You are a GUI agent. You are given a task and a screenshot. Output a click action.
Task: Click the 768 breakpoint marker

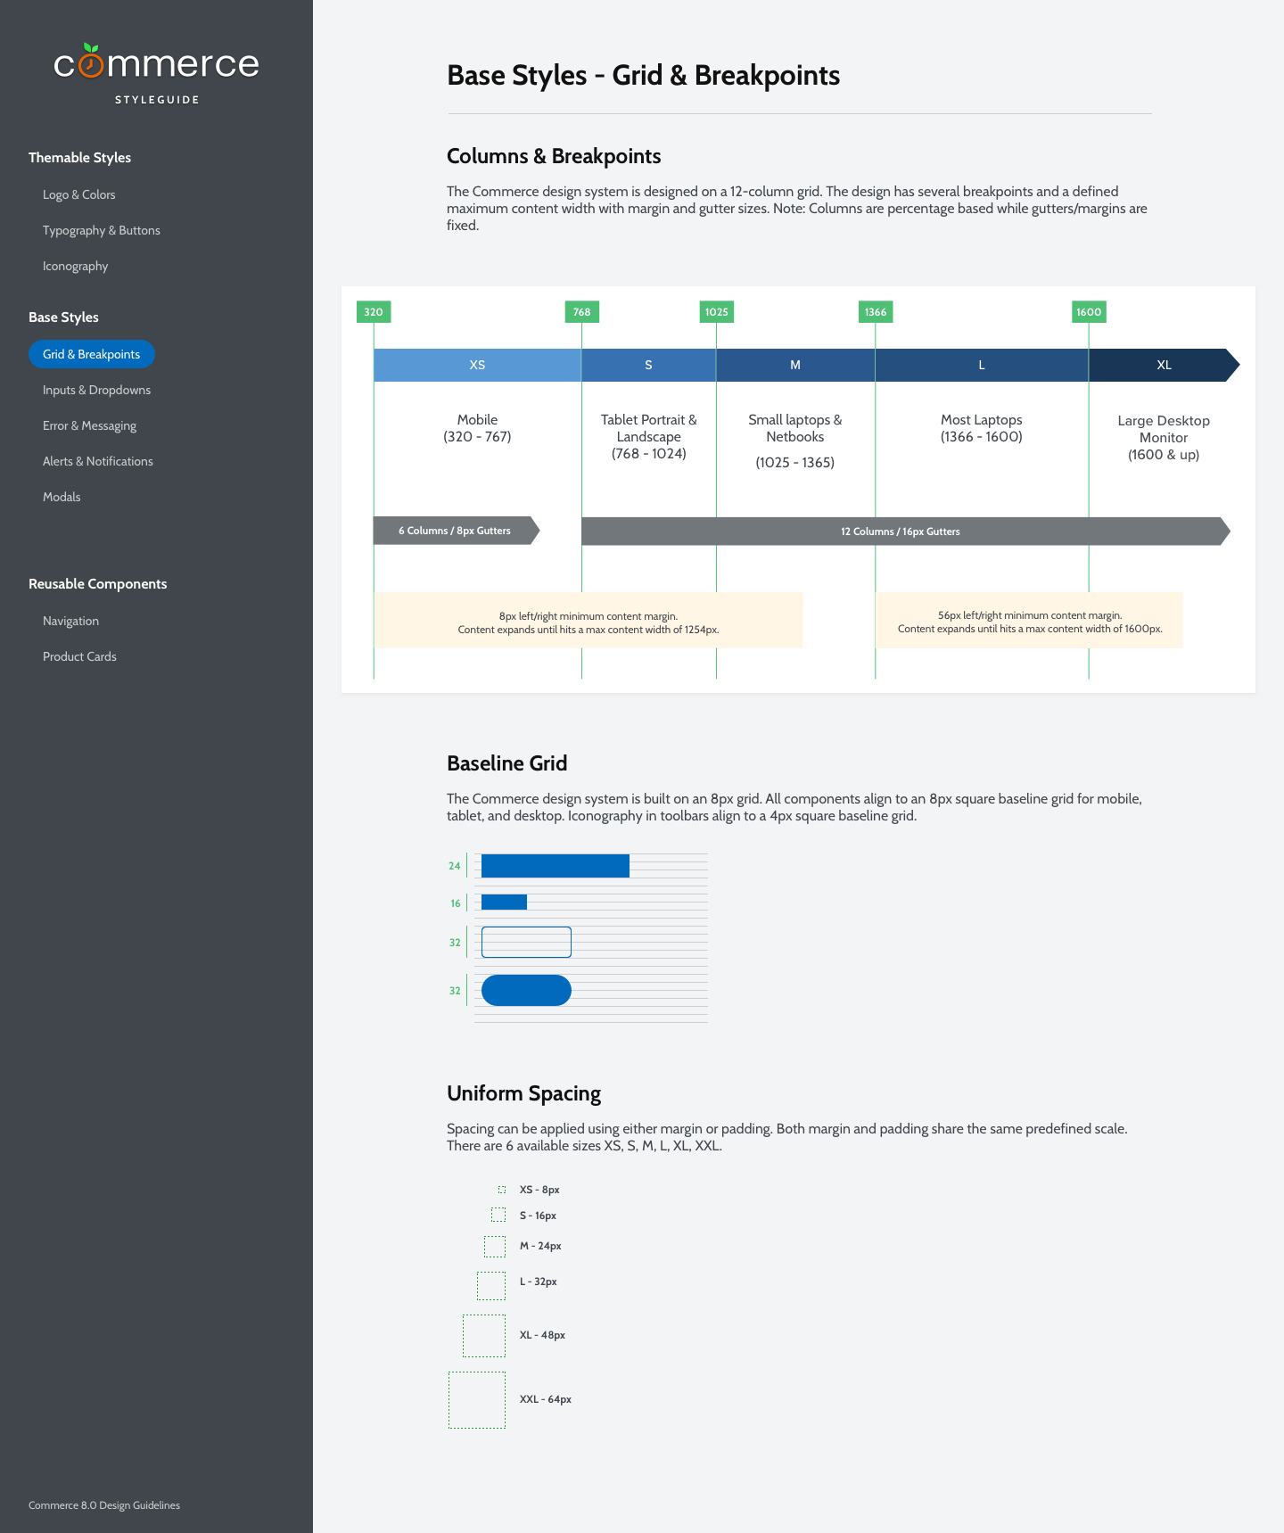click(581, 312)
